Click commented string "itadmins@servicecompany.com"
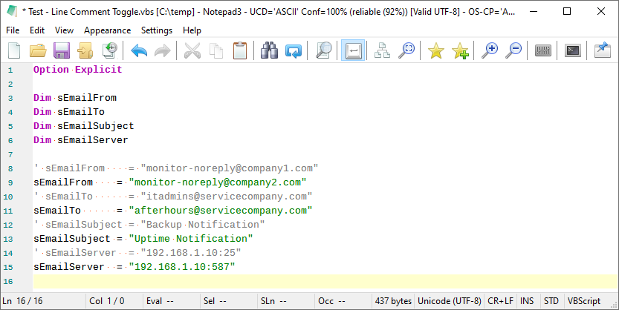 226,197
